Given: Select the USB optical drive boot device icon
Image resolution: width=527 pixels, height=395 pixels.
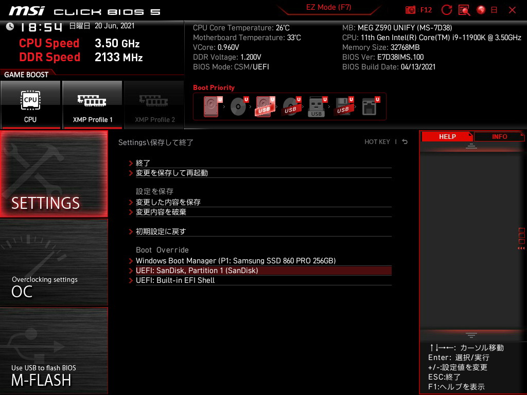Looking at the screenshot, I should pos(291,106).
